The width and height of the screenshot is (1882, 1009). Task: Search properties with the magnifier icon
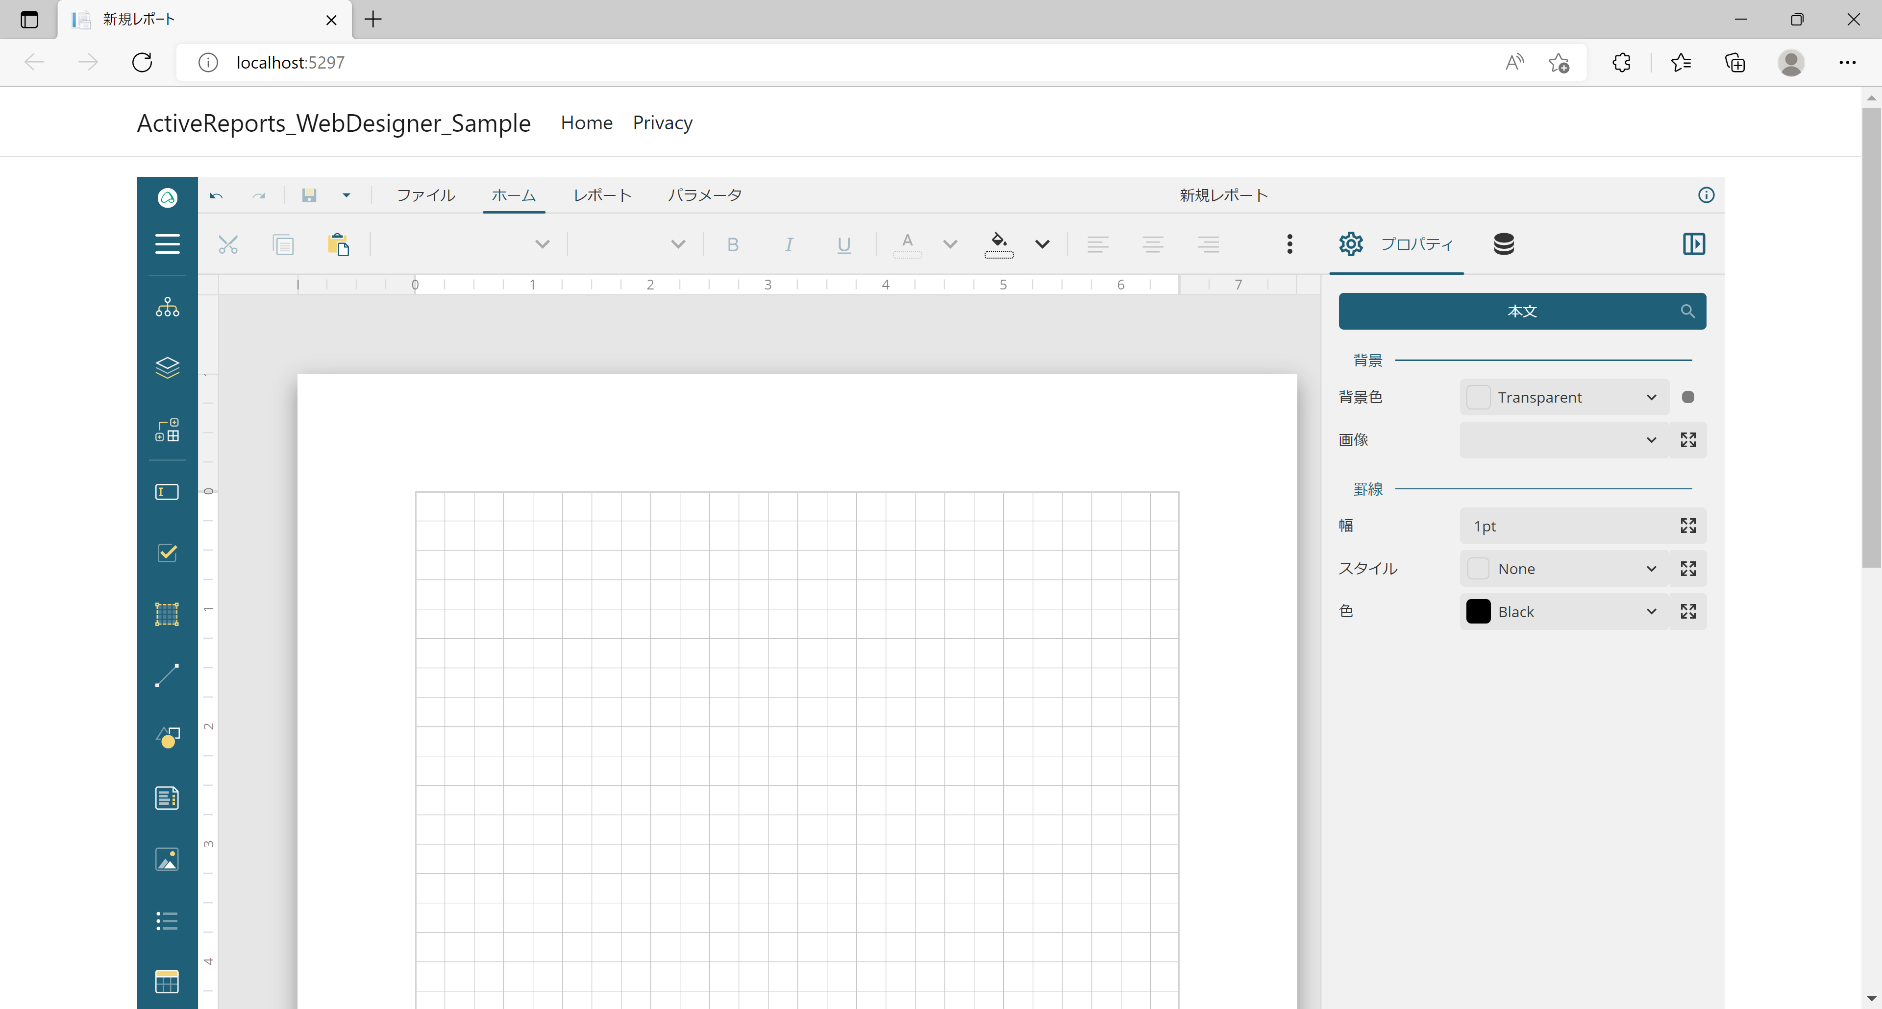pos(1687,311)
